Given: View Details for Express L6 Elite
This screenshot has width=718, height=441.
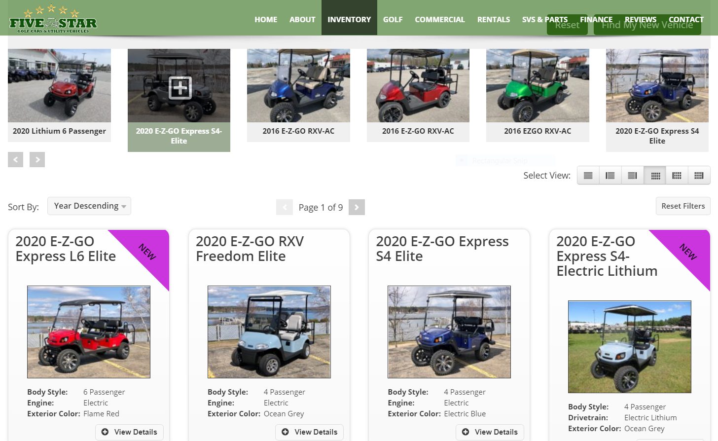Looking at the screenshot, I should (129, 432).
